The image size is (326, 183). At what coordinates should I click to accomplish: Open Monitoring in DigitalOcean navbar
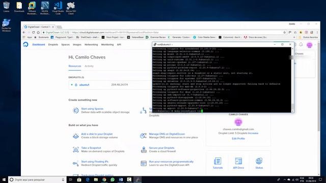(x=107, y=45)
